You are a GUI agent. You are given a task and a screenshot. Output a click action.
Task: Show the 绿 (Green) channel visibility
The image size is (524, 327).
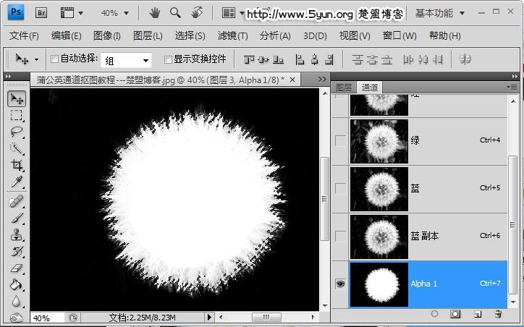[x=340, y=140]
